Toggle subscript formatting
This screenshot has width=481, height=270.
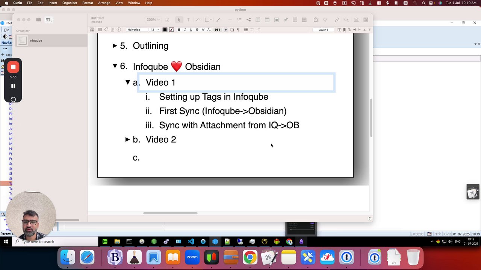click(x=209, y=30)
